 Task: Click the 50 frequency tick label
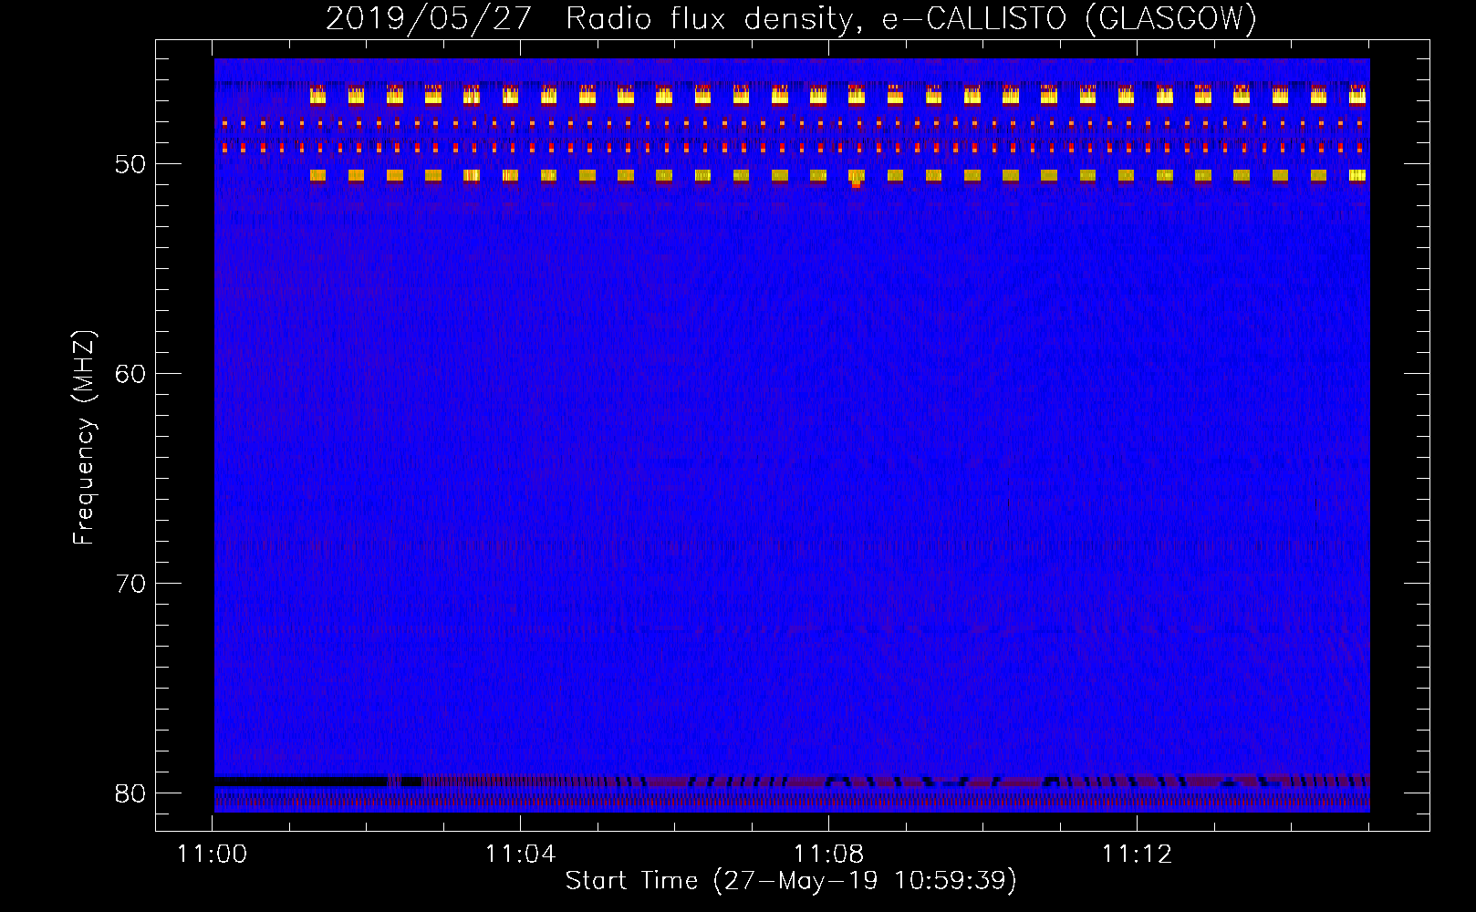click(130, 164)
